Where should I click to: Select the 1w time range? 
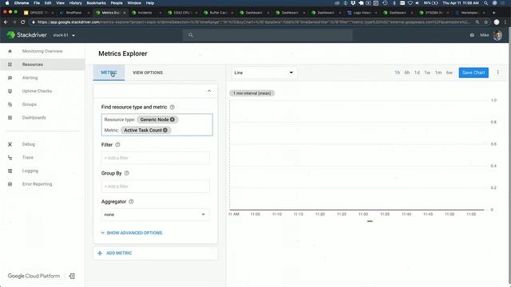coord(427,73)
